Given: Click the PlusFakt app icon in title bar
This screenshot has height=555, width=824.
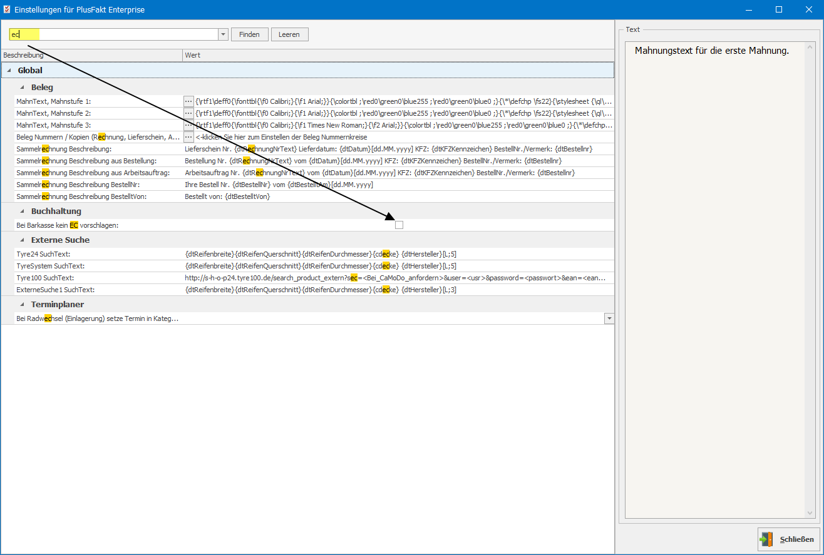Looking at the screenshot, I should (6, 9).
